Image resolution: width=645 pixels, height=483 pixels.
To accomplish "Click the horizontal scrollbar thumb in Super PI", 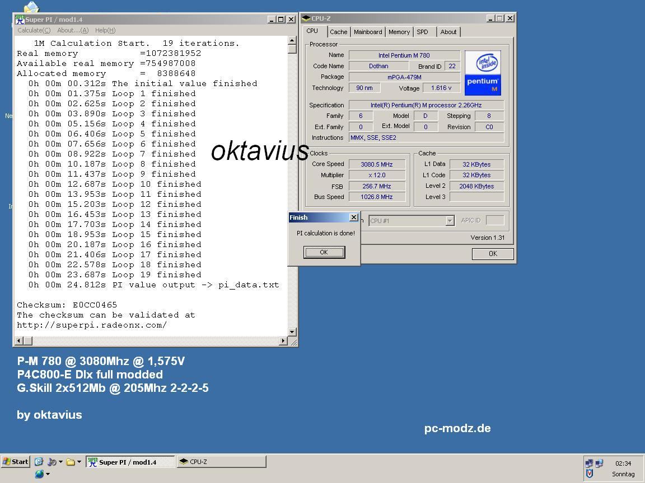I will [x=27, y=340].
